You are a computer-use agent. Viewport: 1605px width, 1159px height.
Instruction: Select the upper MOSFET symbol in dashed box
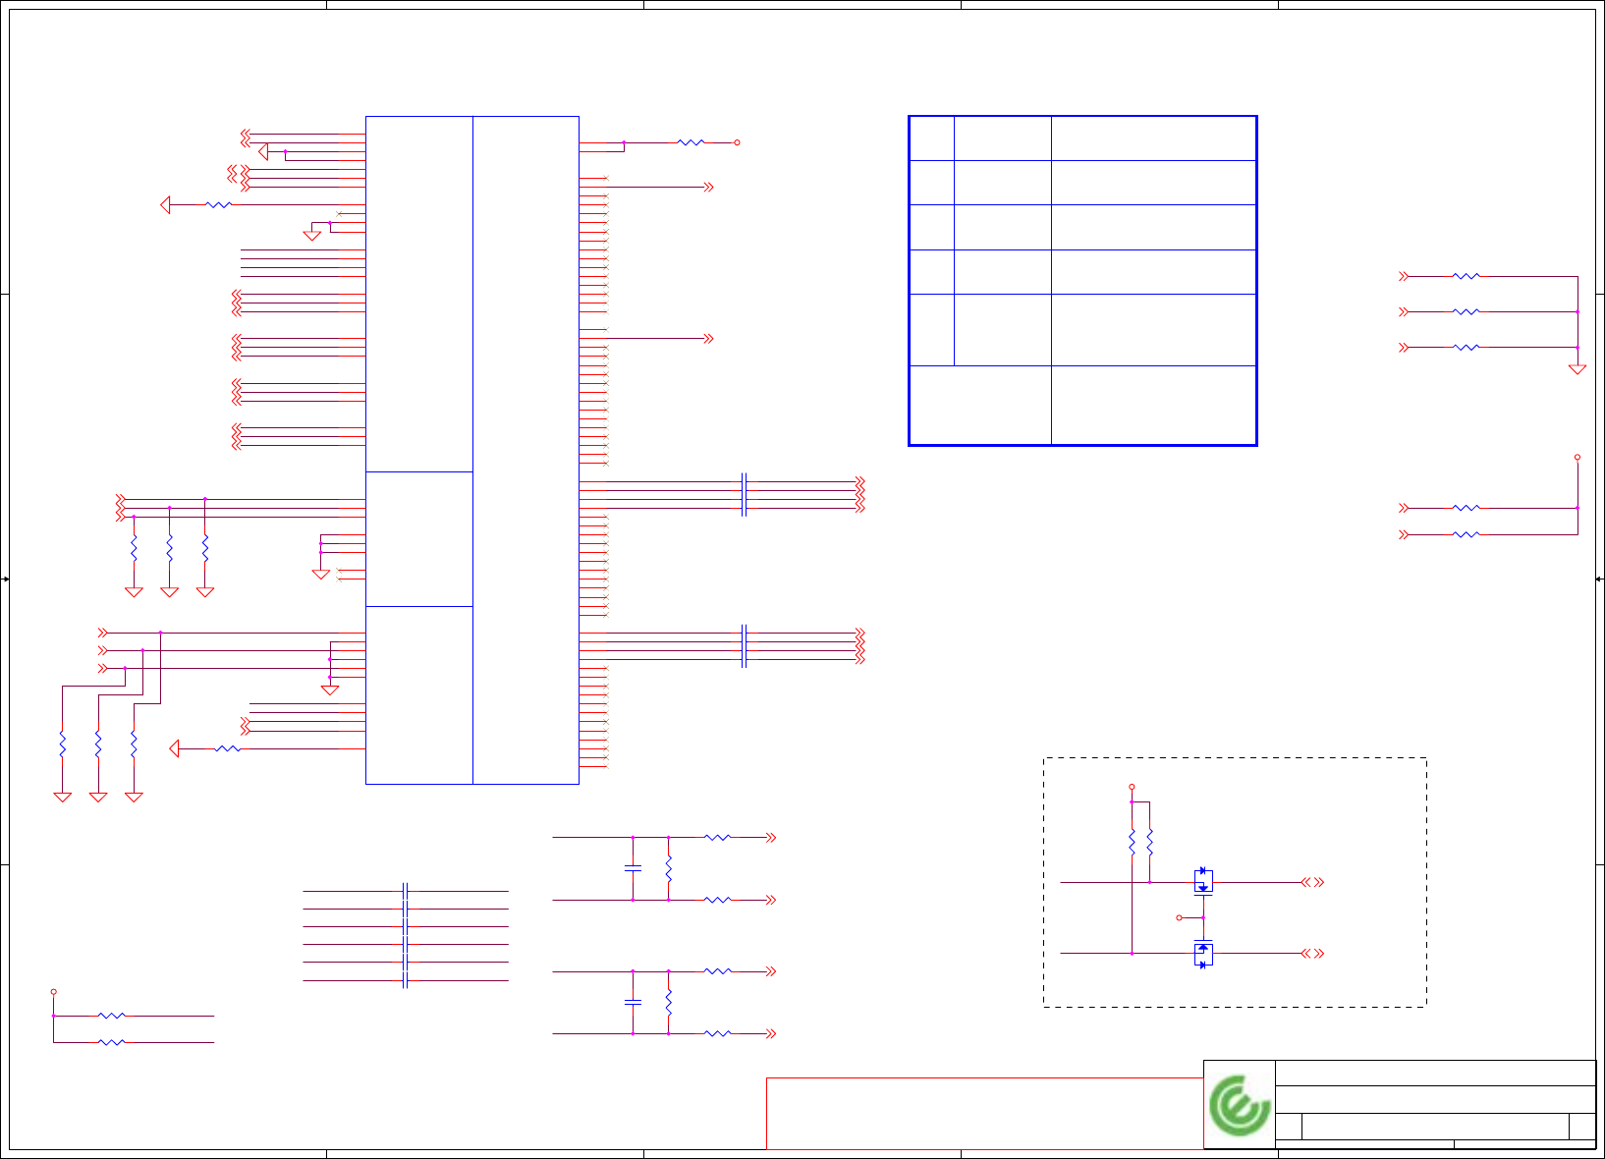tap(1203, 881)
